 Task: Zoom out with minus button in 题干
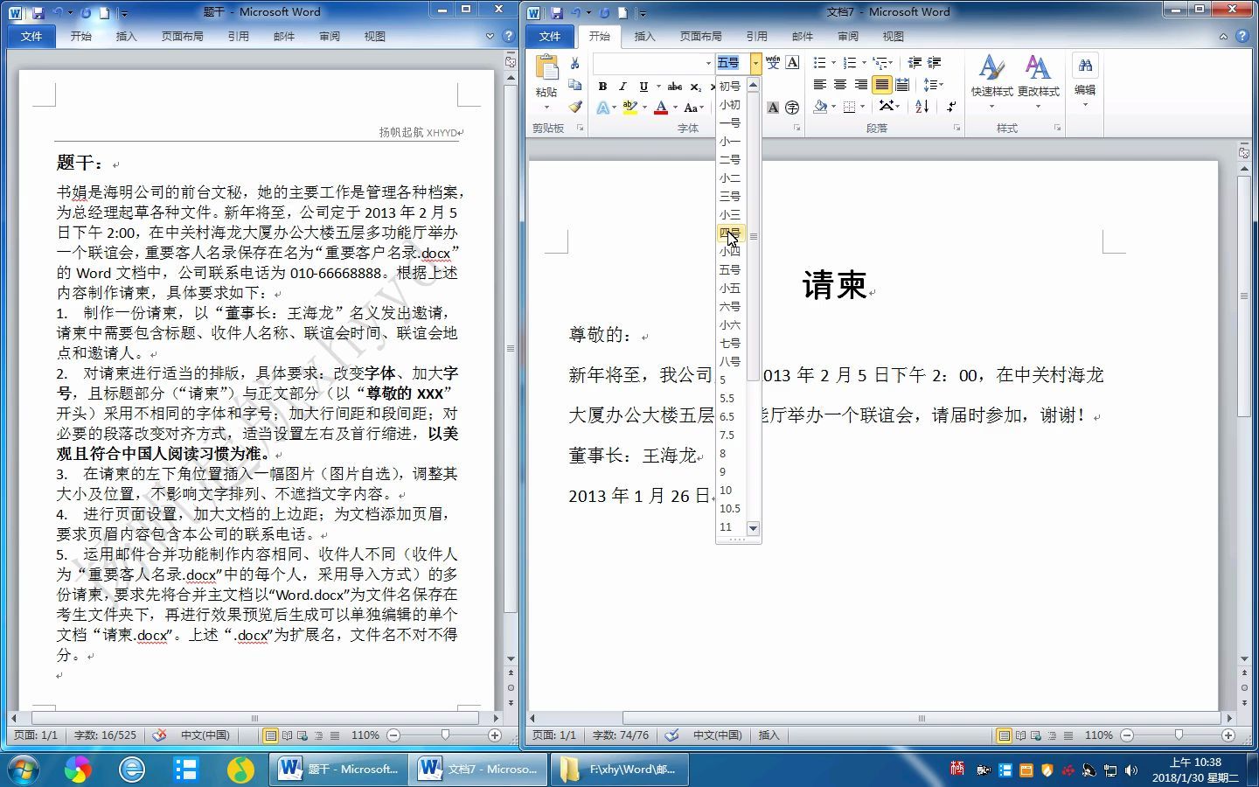click(393, 735)
